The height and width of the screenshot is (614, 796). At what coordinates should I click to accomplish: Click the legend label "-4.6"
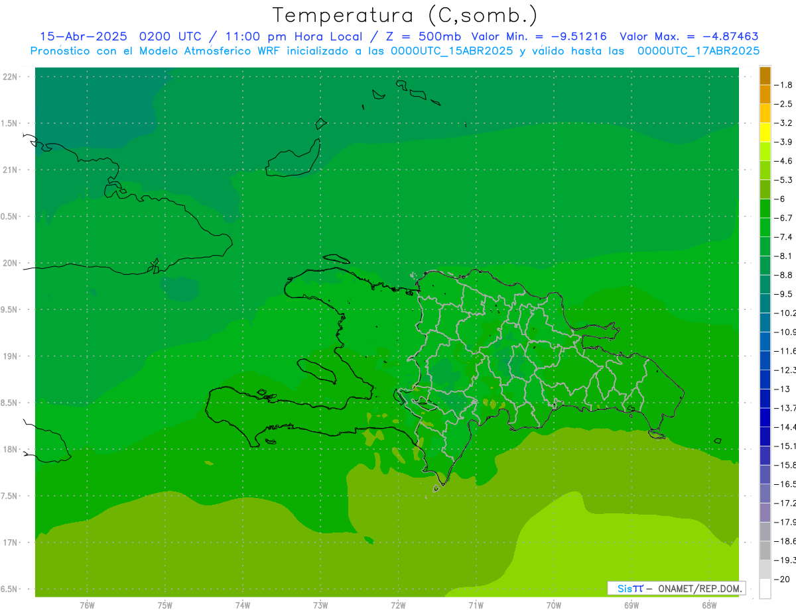click(x=783, y=161)
